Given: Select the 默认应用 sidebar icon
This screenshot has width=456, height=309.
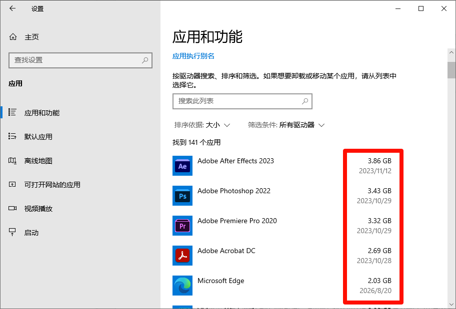Looking at the screenshot, I should (12, 136).
